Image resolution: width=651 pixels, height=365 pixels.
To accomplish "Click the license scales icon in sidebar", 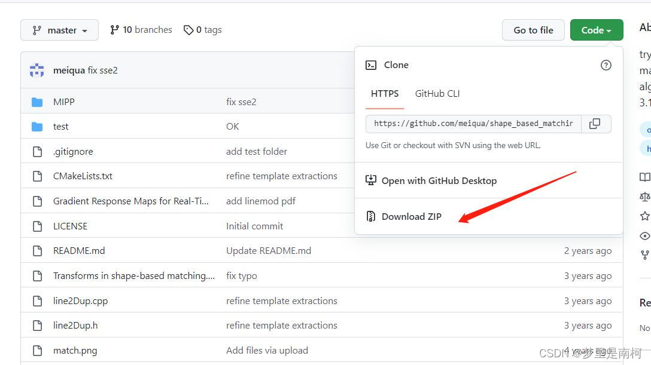I will coord(644,196).
